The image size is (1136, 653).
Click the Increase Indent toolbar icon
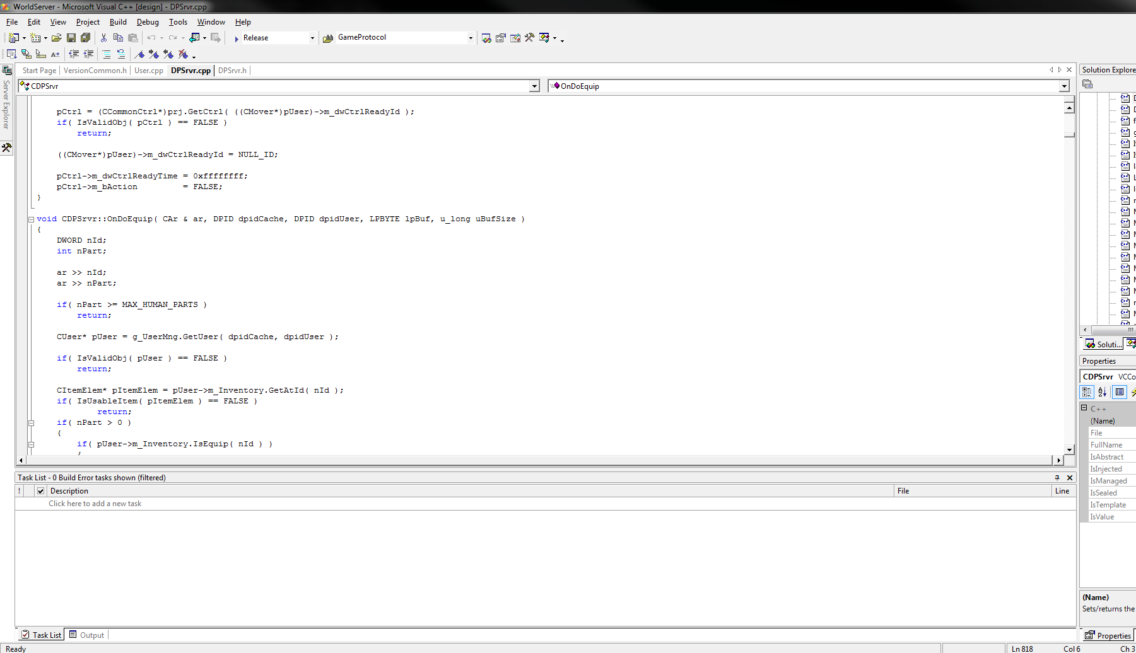click(x=88, y=54)
